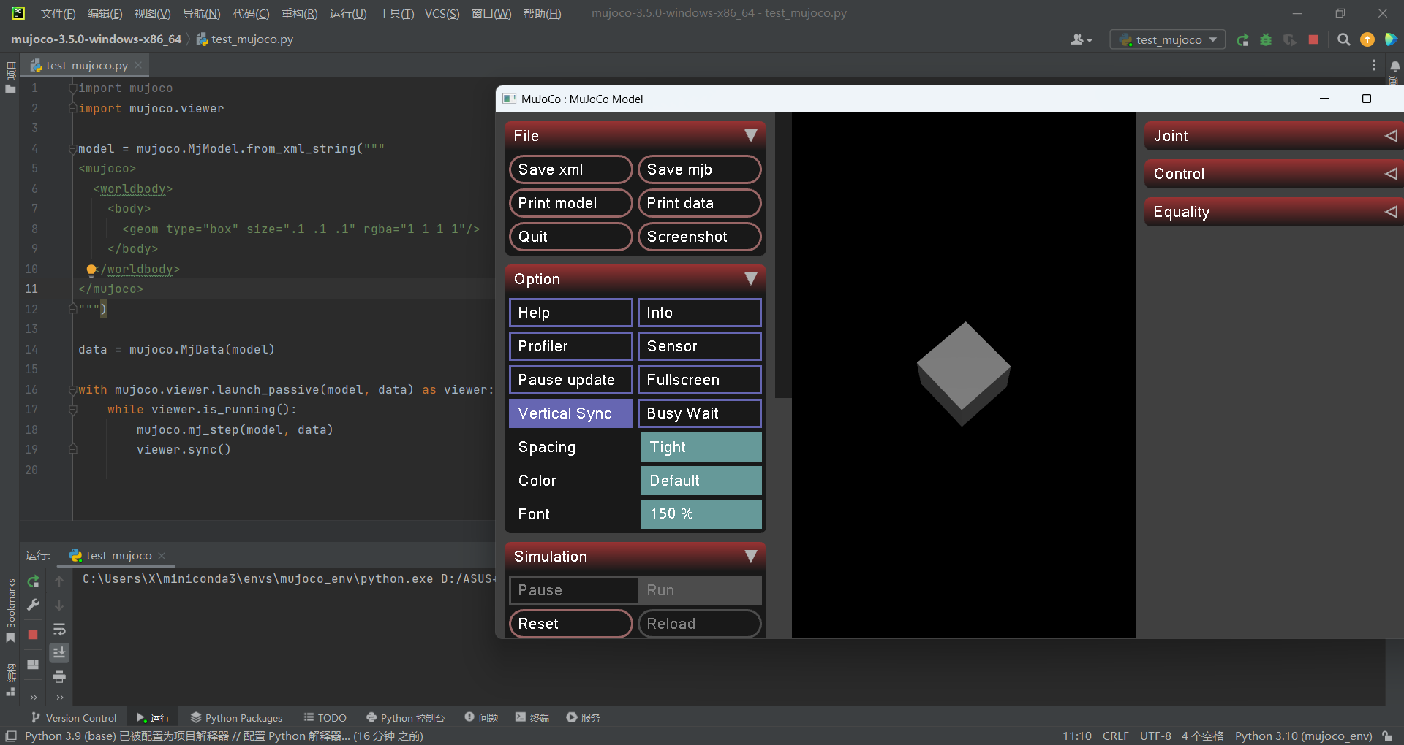Collapse the File section in MuJoCo viewer
Screen dimensions: 1404x745
751,135
